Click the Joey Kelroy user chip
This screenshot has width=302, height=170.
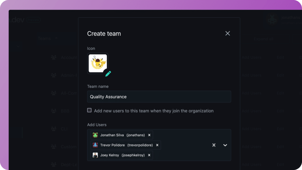(x=122, y=155)
